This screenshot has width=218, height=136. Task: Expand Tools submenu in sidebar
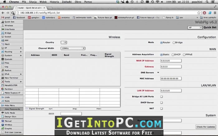coord(21,82)
